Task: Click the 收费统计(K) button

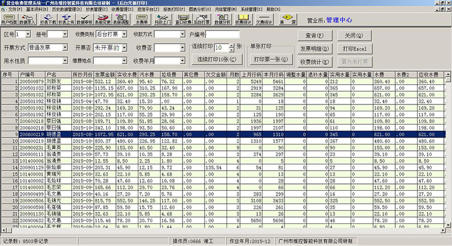Action: coord(315,62)
